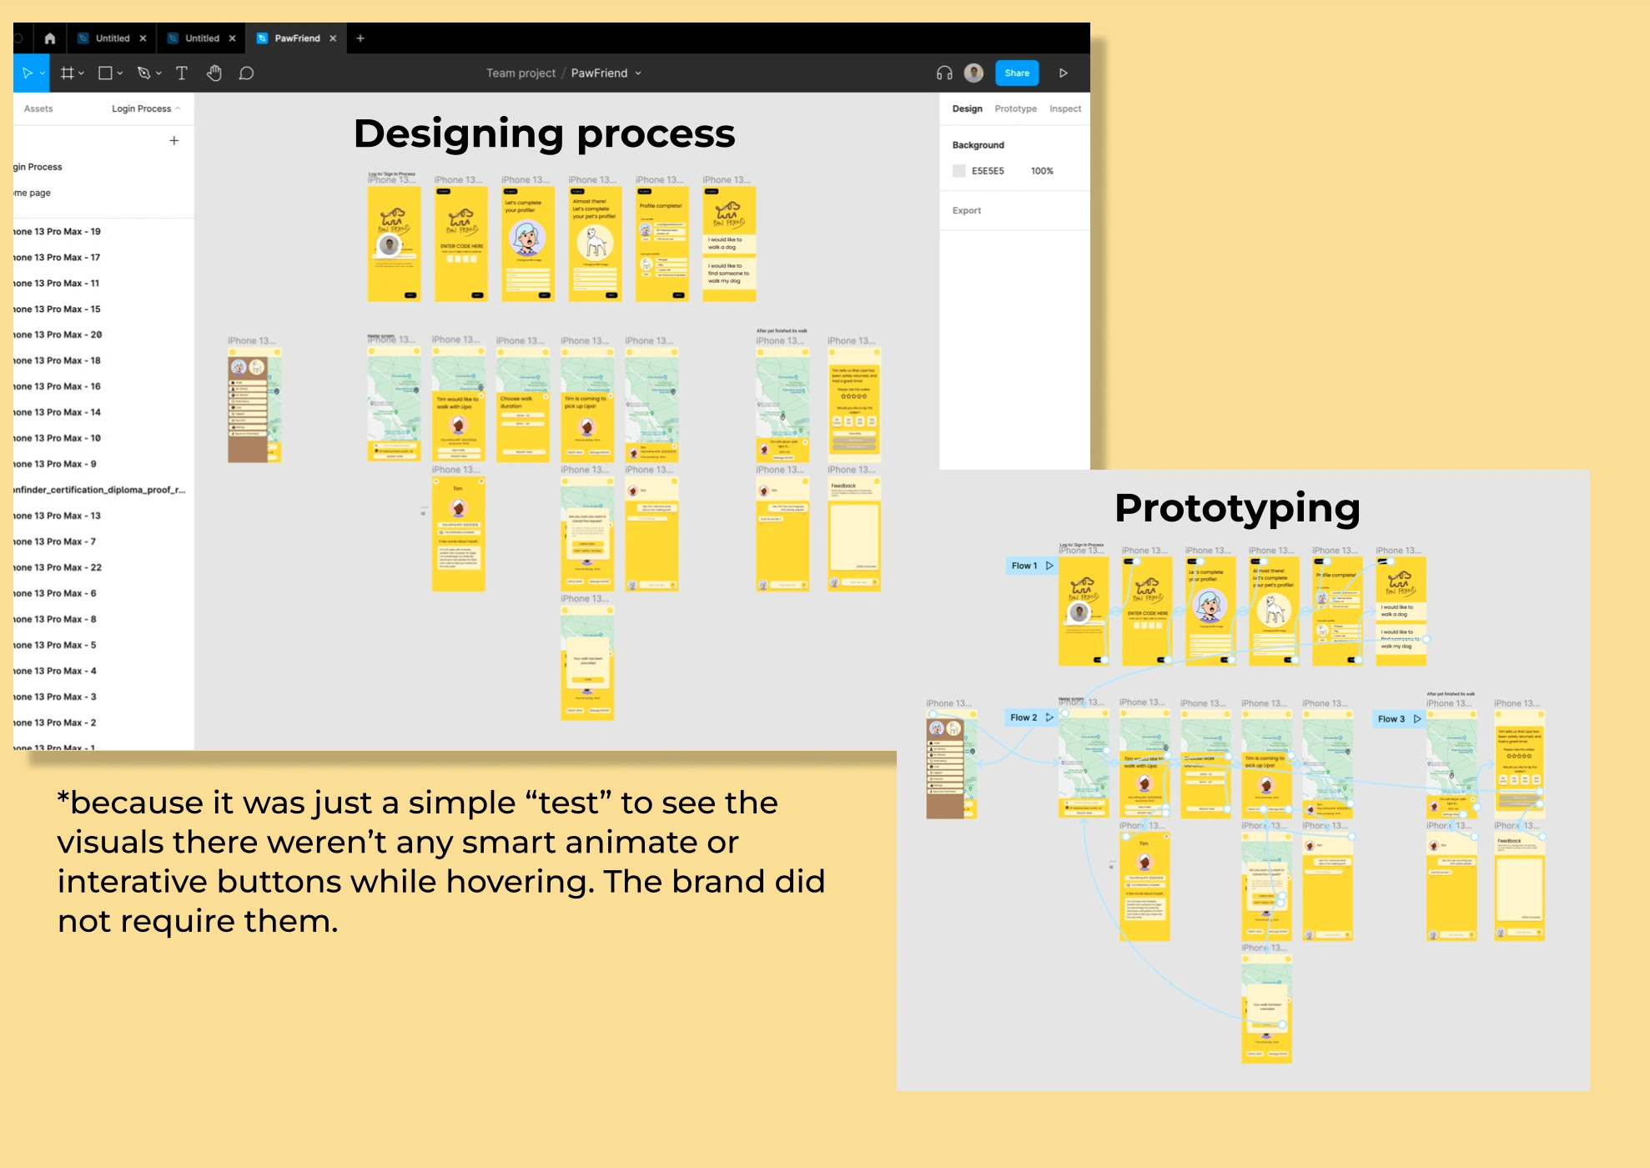Select the Rectangle shape tool
Screen dimensions: 1650x1168
105,73
